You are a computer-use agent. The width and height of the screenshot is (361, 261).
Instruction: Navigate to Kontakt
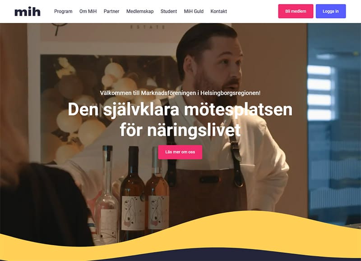219,11
